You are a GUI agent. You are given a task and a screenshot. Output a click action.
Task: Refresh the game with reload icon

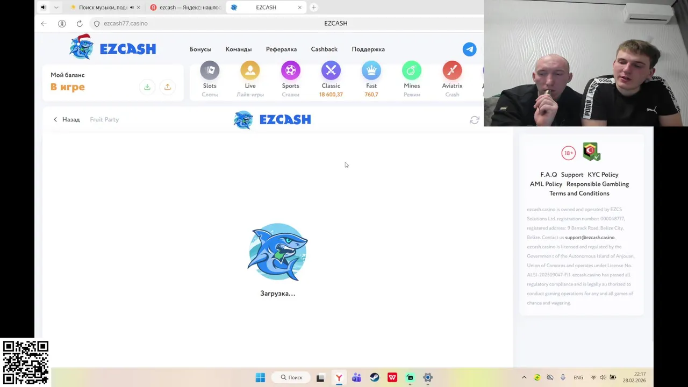pyautogui.click(x=474, y=120)
